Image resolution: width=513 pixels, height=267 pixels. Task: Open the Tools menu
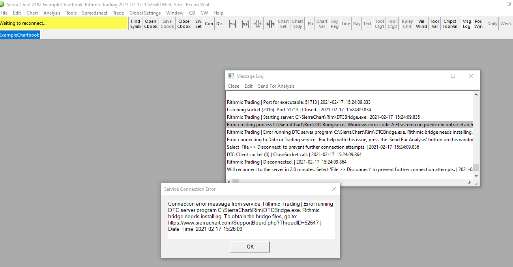coord(71,13)
